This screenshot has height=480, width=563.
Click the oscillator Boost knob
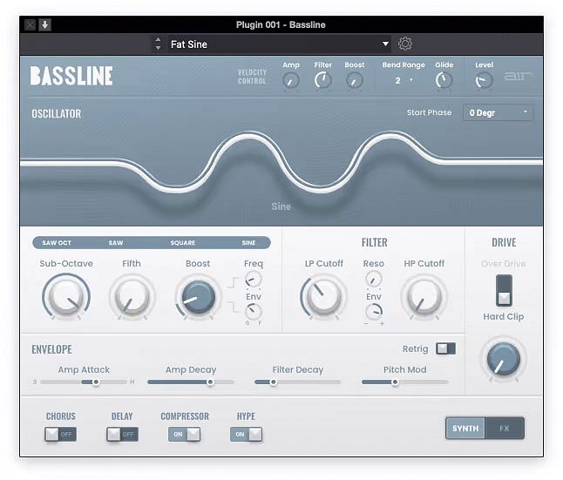pyautogui.click(x=198, y=296)
